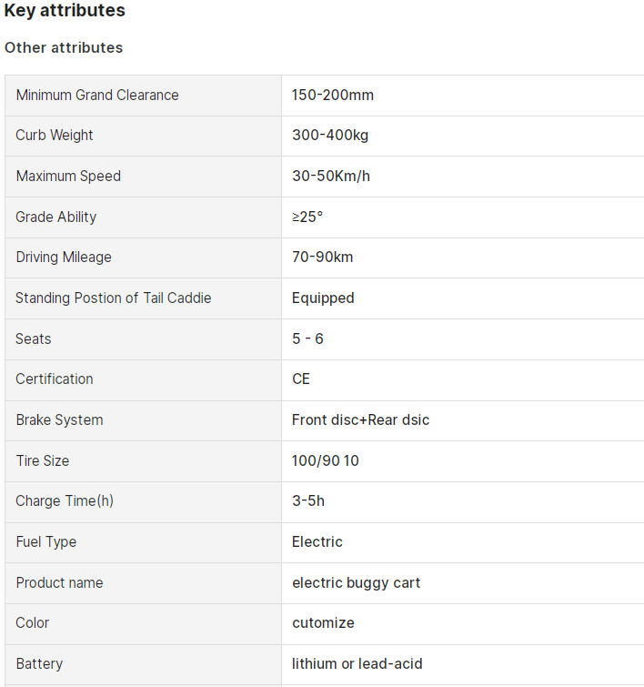Click the CE certification value
The height and width of the screenshot is (687, 644).
tap(301, 379)
